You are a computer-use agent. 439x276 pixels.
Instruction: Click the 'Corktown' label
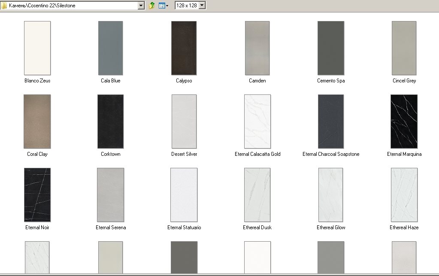pos(111,154)
